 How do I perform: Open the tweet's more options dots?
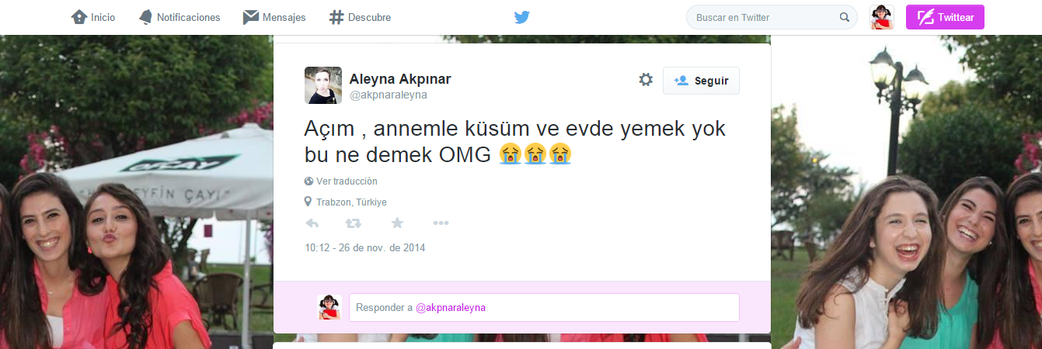(441, 223)
